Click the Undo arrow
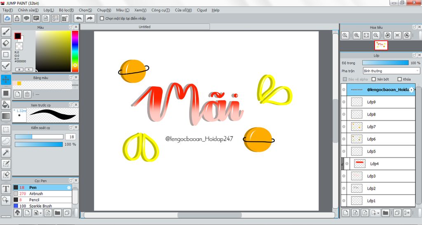 click(x=79, y=18)
